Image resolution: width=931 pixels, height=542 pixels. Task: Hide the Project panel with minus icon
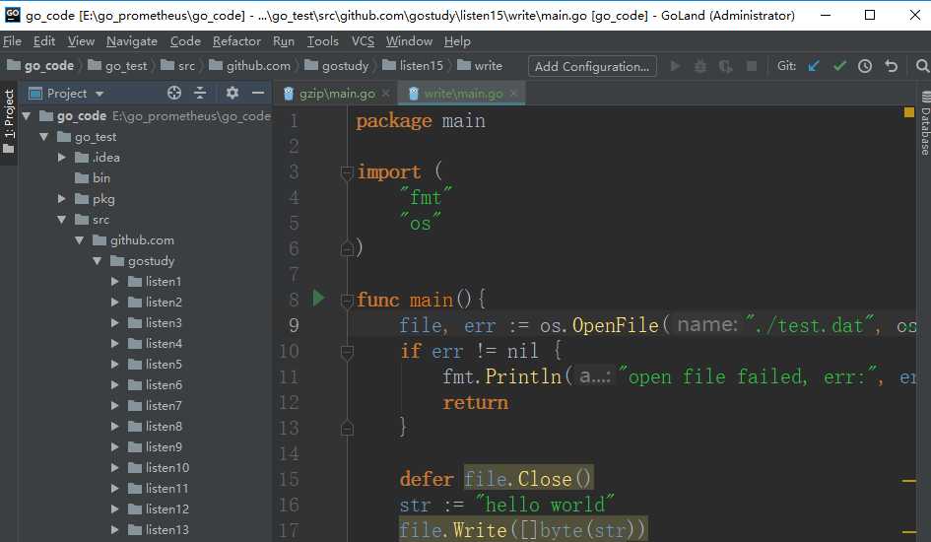[x=258, y=93]
